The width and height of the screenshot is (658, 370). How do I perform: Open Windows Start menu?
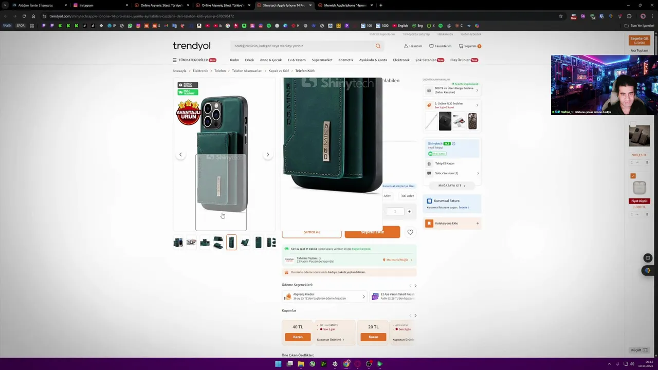(278, 364)
